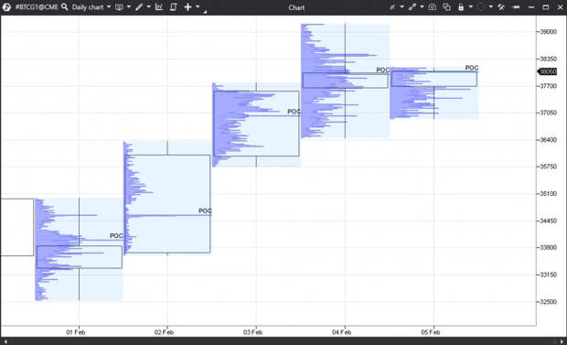Image resolution: width=567 pixels, height=345 pixels.
Task: Click the chart type monitor icon
Action: coord(119,7)
